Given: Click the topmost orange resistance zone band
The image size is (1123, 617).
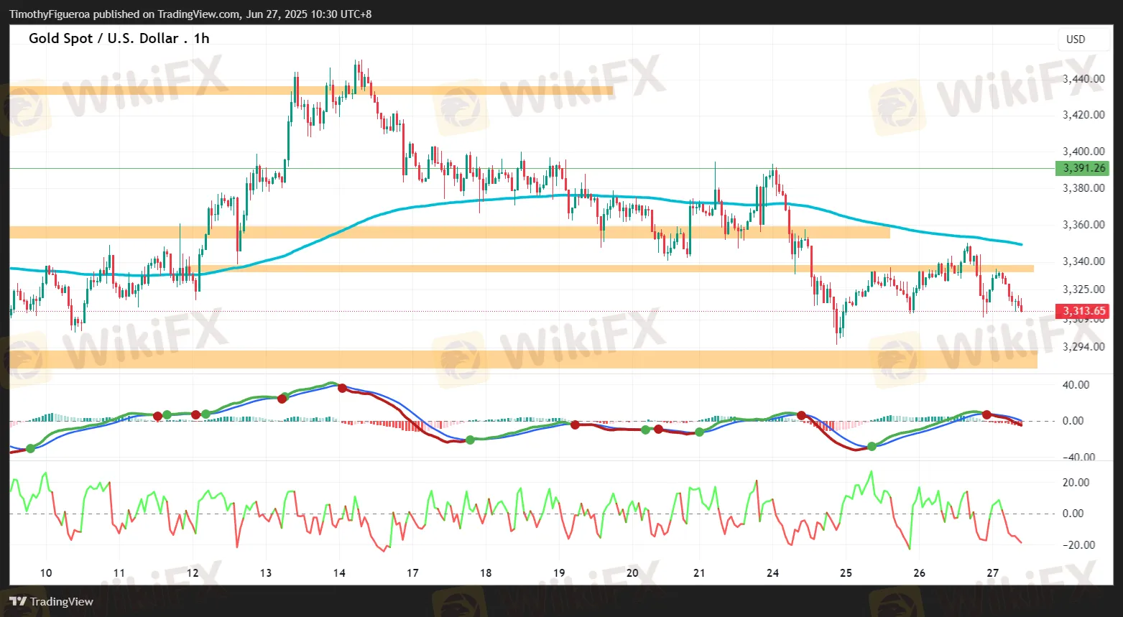Looking at the screenshot, I should (310, 91).
